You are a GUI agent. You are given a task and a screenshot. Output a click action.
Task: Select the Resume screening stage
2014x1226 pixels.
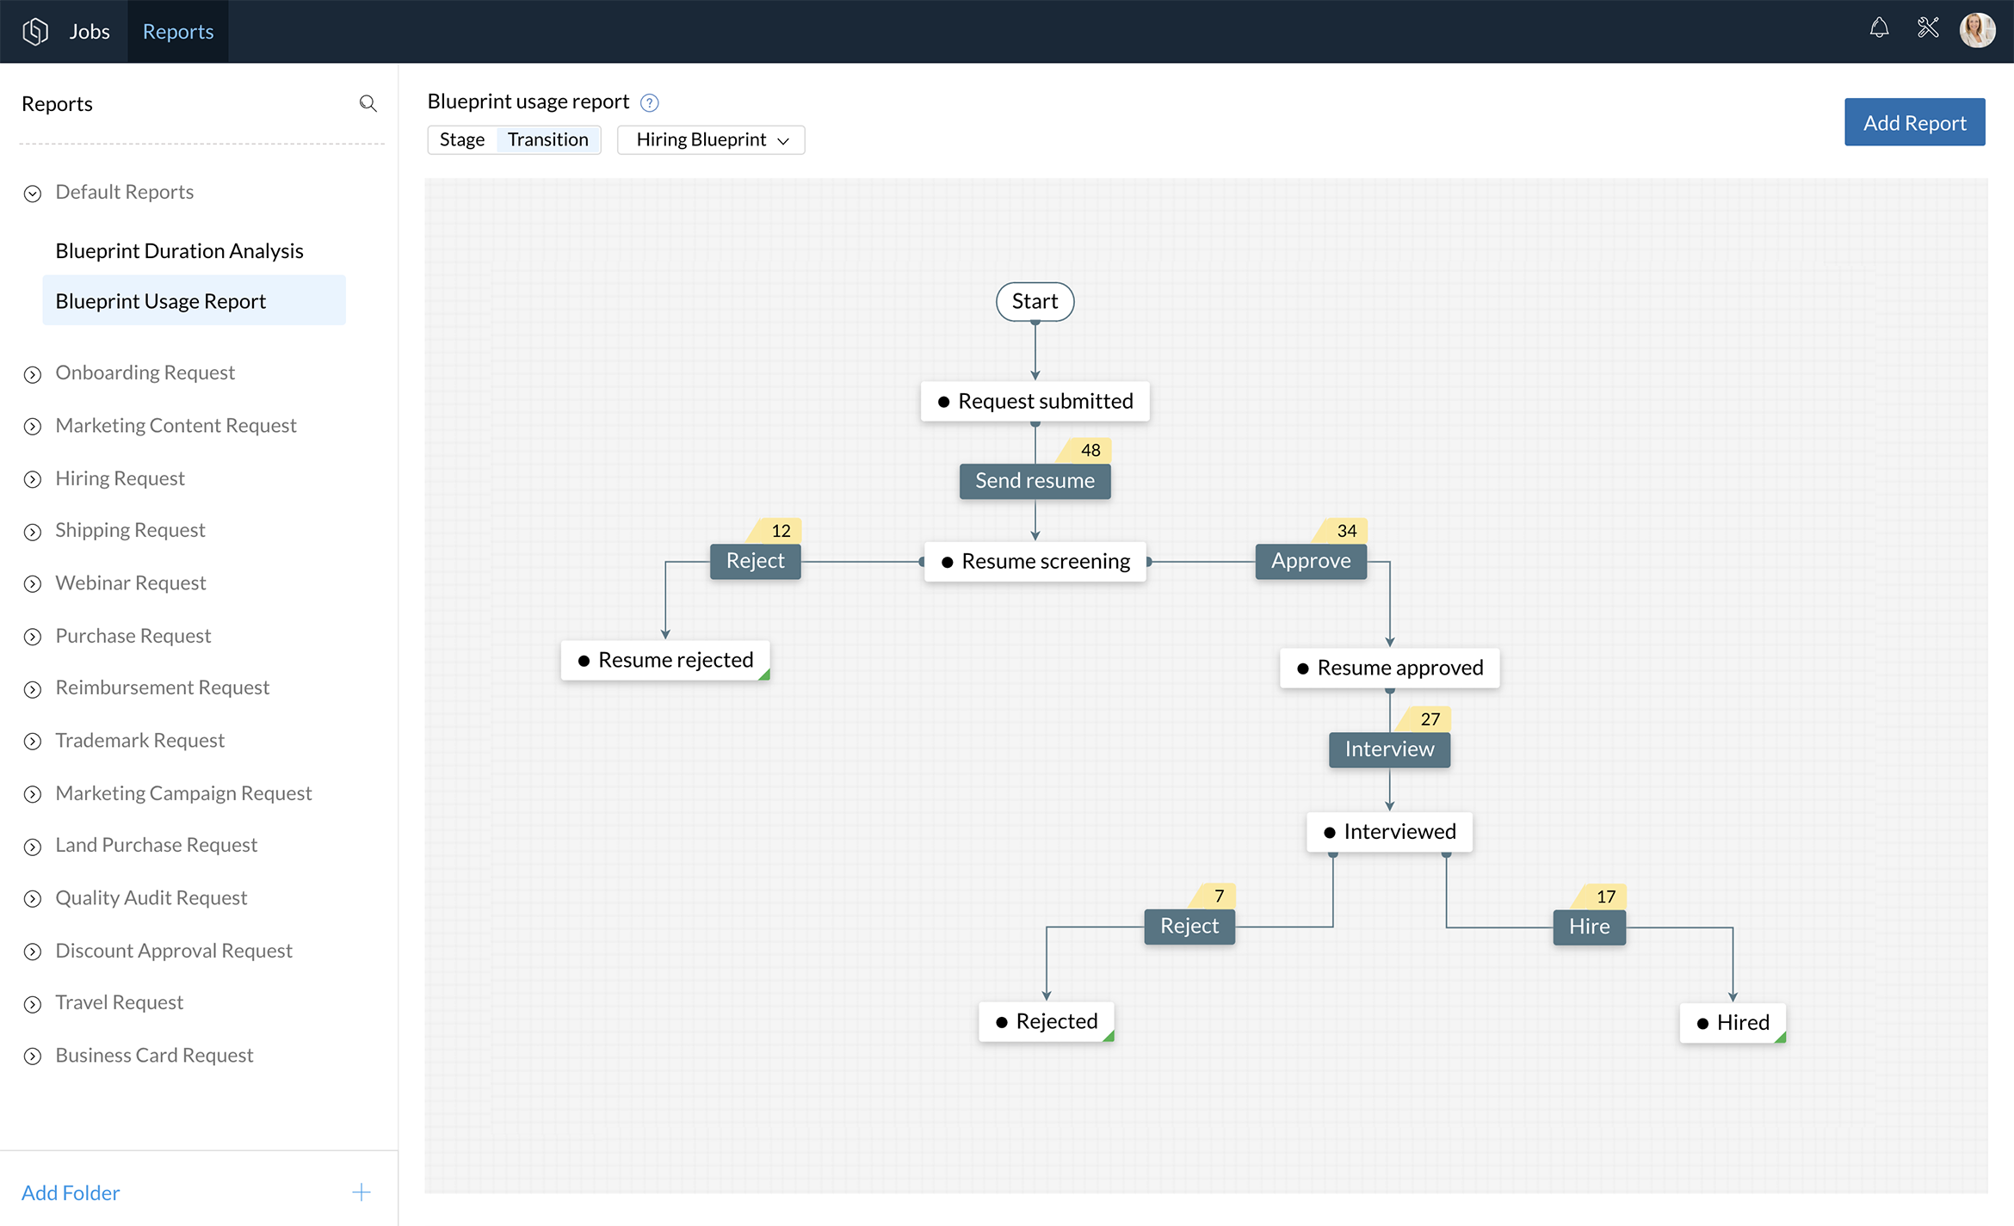pos(1035,561)
